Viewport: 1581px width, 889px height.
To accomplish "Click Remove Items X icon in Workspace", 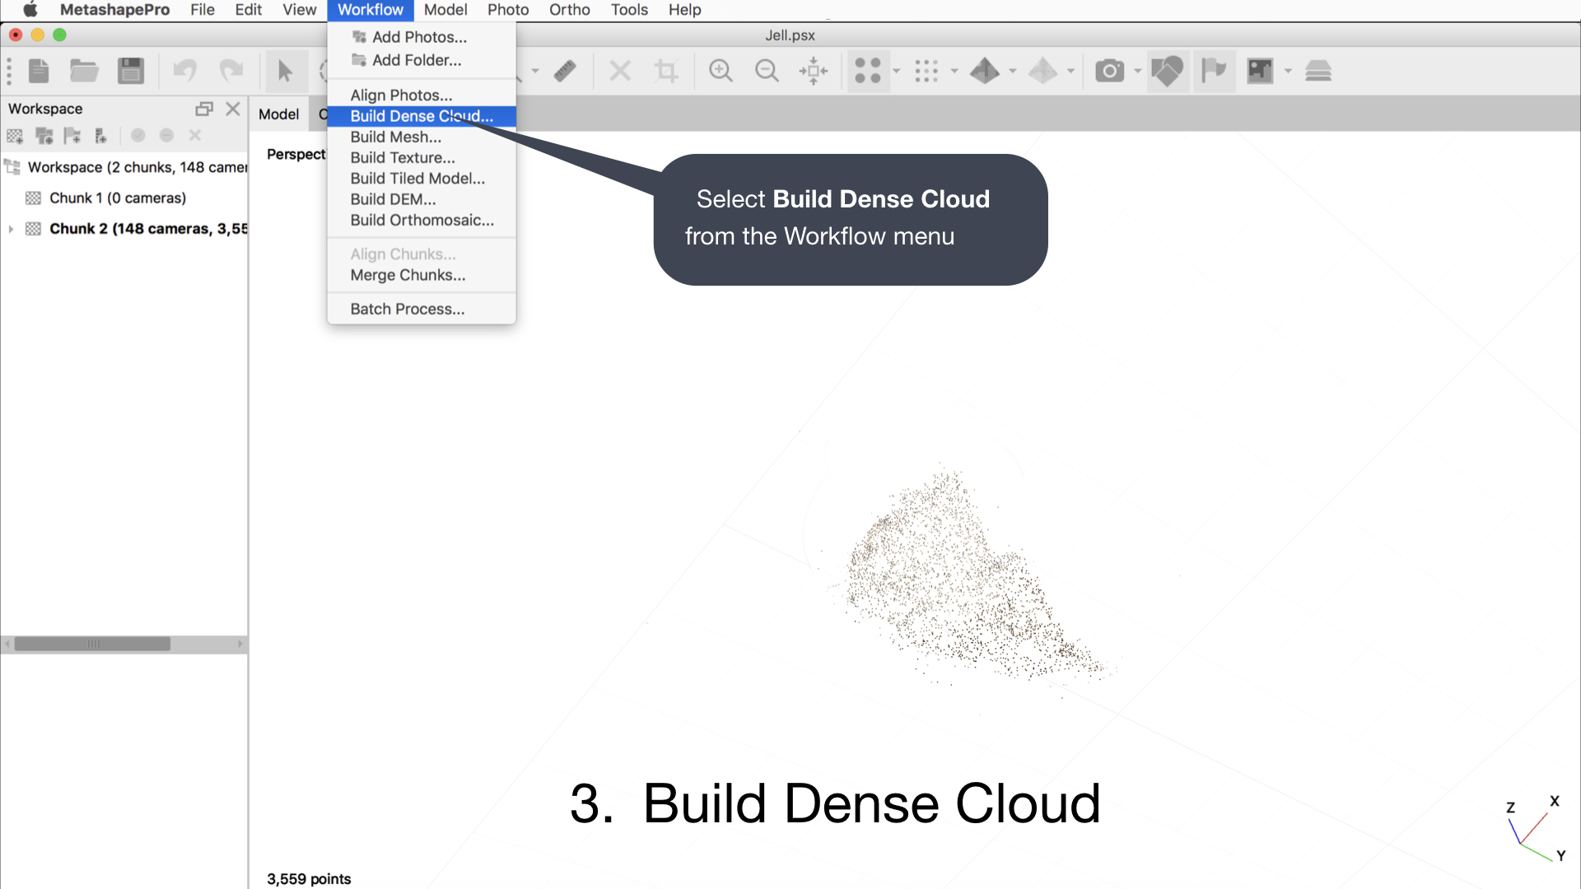I will tap(195, 135).
